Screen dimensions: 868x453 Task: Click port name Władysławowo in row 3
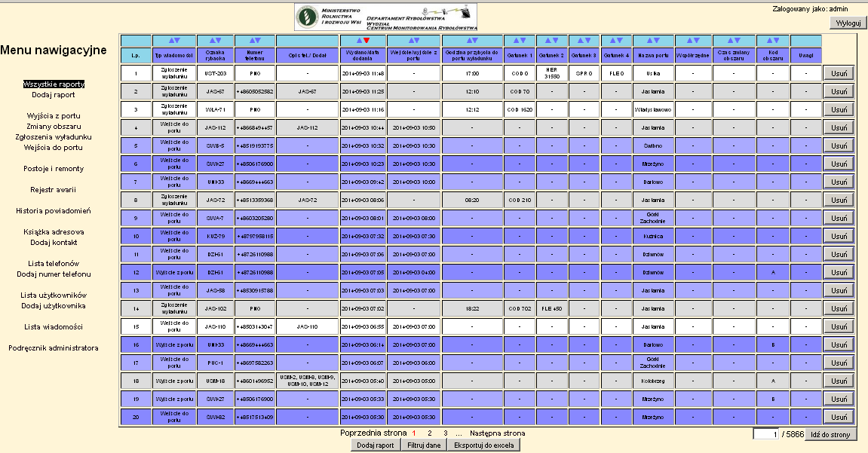(x=653, y=109)
